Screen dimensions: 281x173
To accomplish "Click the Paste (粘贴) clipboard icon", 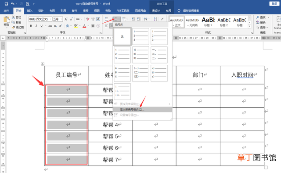I will (7, 19).
